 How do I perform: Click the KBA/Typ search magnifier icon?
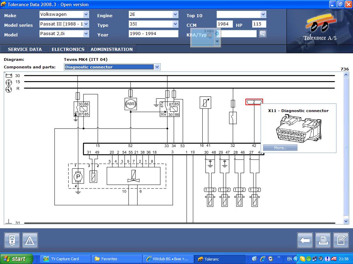[263, 34]
